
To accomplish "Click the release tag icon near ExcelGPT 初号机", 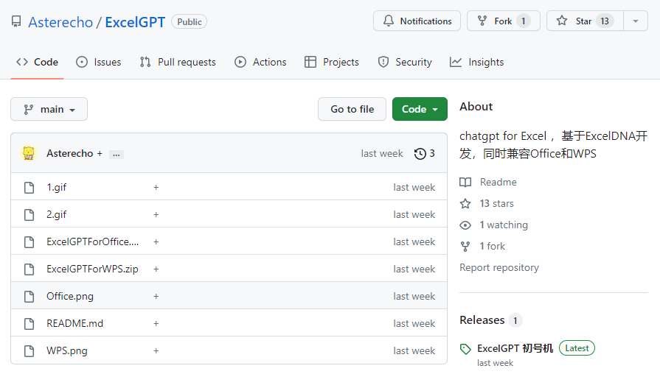I will (465, 349).
